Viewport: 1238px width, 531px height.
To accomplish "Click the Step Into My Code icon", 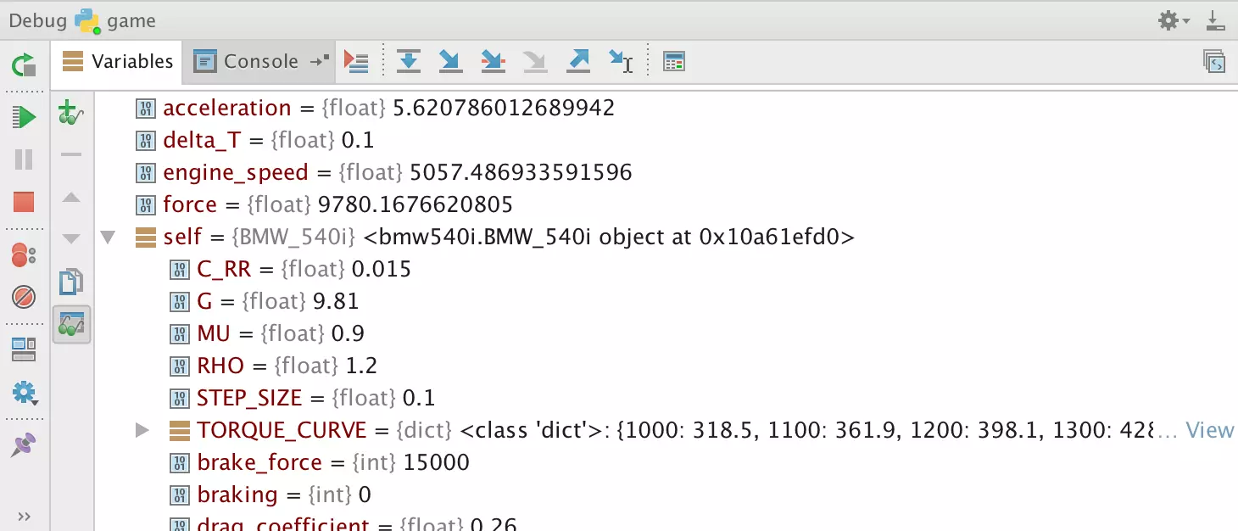I will tap(493, 61).
